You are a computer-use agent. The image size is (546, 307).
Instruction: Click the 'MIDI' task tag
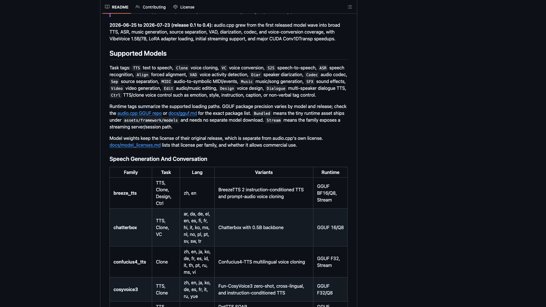pyautogui.click(x=166, y=82)
